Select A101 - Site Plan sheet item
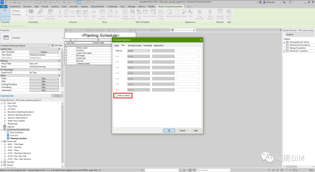Screen dimensions: 315x172 pos(15,147)
